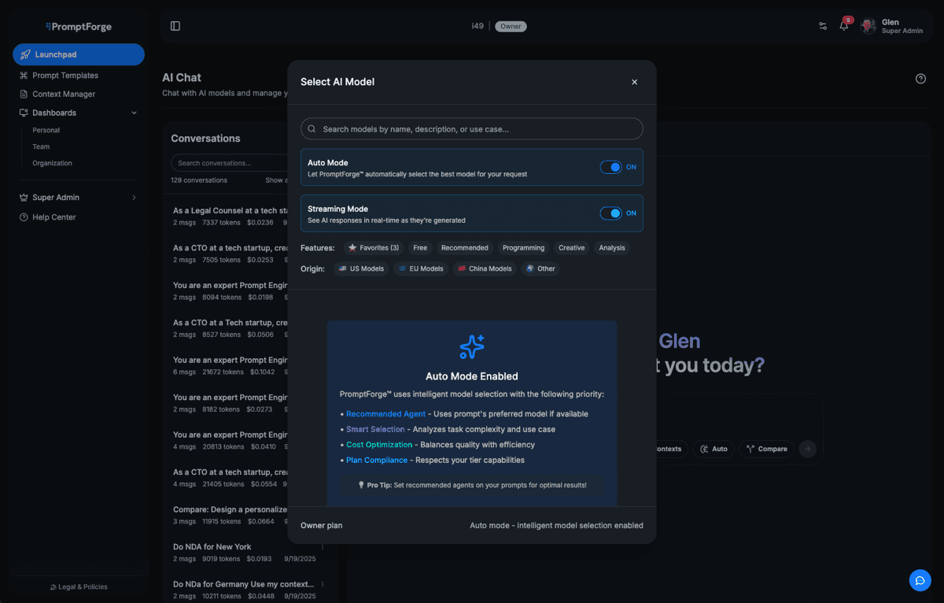Click the settings sliders icon in top bar
944x603 pixels.
pos(822,26)
